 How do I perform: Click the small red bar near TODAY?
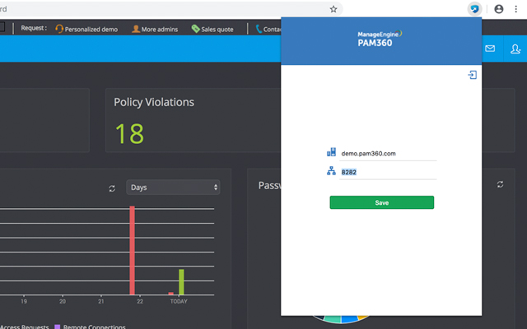pos(170,294)
